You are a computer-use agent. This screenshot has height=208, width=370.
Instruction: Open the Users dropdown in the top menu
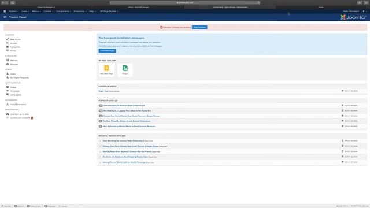point(25,12)
